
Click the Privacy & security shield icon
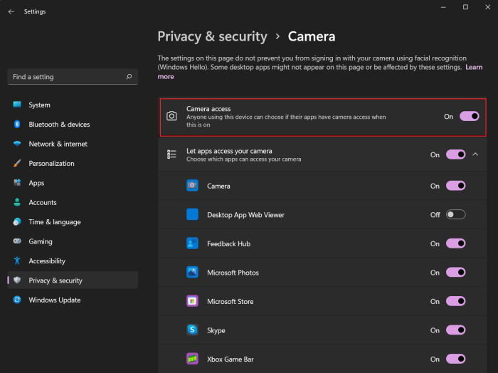click(17, 280)
